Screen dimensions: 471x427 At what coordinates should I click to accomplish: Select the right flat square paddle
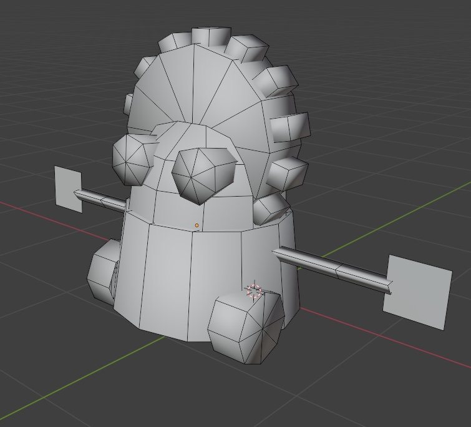pyautogui.click(x=417, y=292)
